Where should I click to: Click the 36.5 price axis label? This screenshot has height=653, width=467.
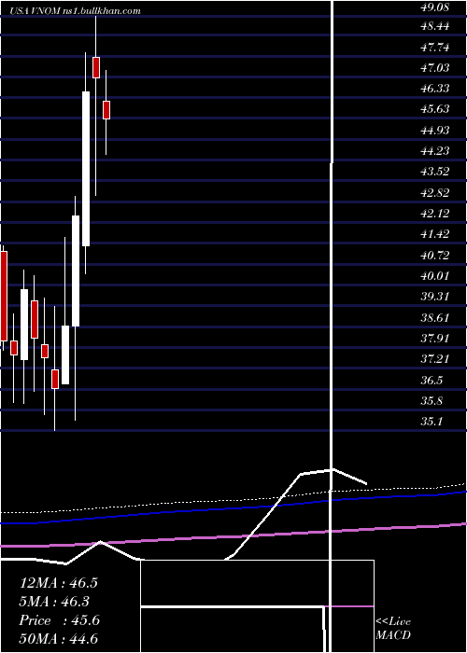(x=432, y=381)
